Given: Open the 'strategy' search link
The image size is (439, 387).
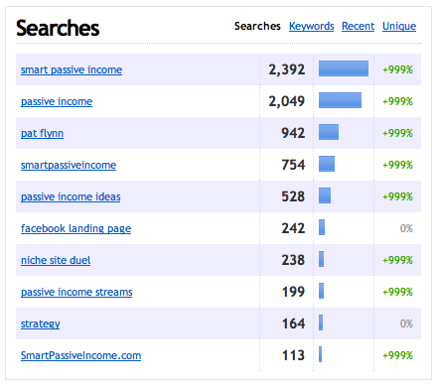Looking at the screenshot, I should [x=41, y=323].
